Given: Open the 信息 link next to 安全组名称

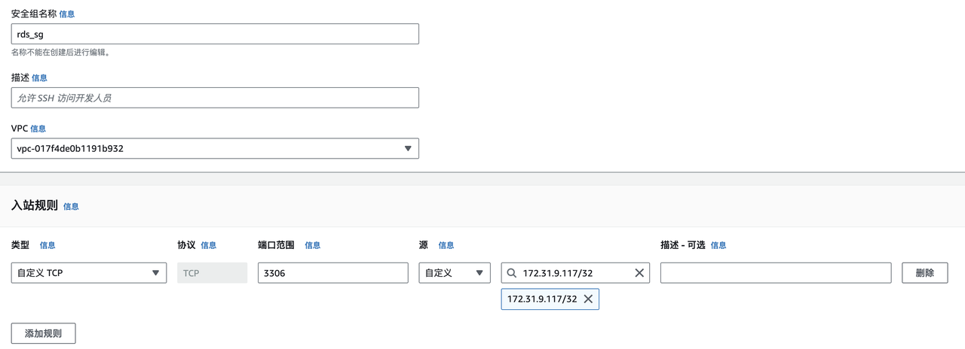Looking at the screenshot, I should (67, 14).
